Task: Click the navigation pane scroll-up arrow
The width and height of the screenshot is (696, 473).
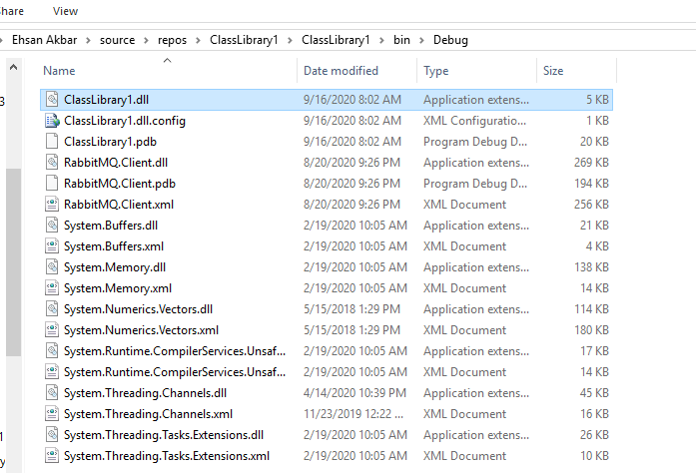Action: pyautogui.click(x=14, y=68)
